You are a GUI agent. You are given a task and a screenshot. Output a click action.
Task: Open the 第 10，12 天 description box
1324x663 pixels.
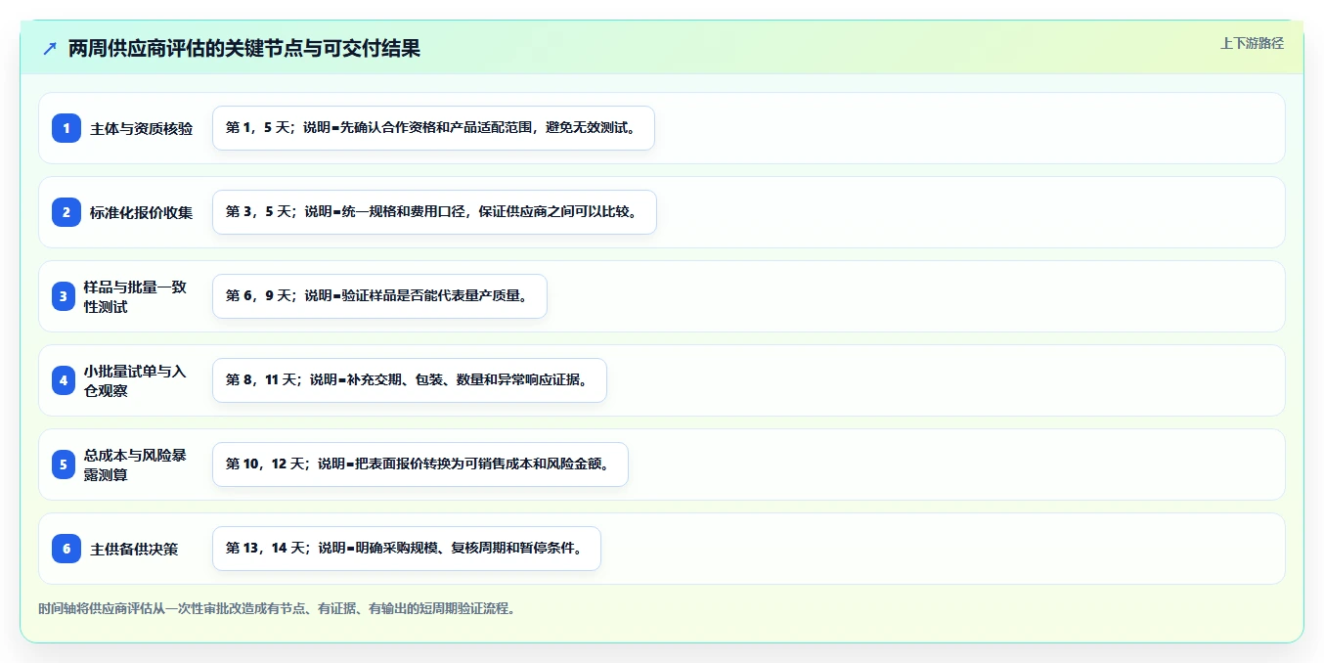click(420, 464)
